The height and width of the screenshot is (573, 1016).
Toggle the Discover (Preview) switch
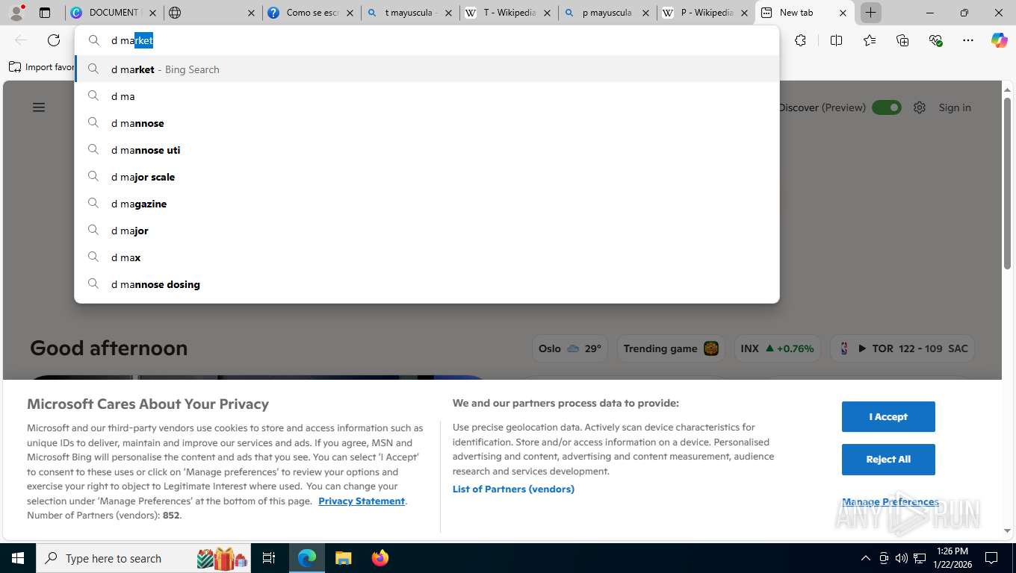point(887,107)
